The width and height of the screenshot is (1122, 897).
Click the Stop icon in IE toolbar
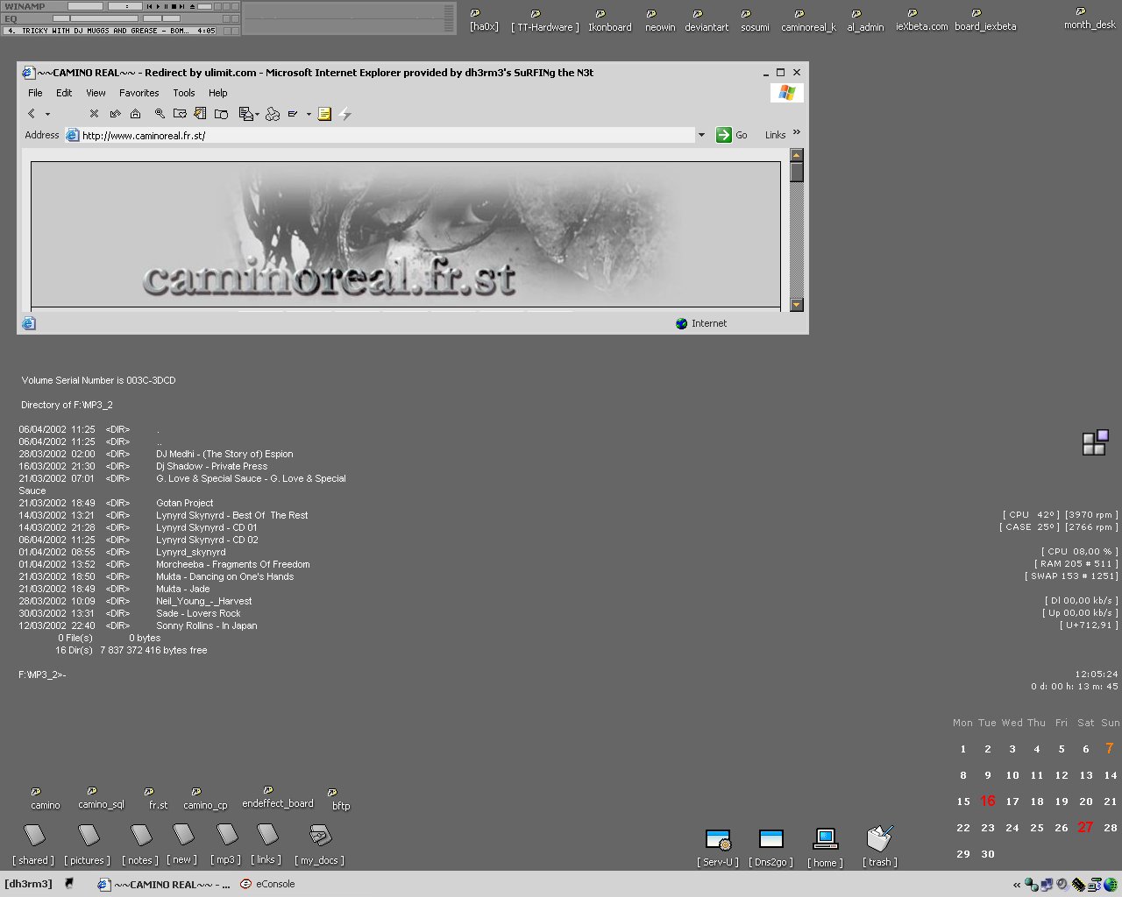(94, 114)
